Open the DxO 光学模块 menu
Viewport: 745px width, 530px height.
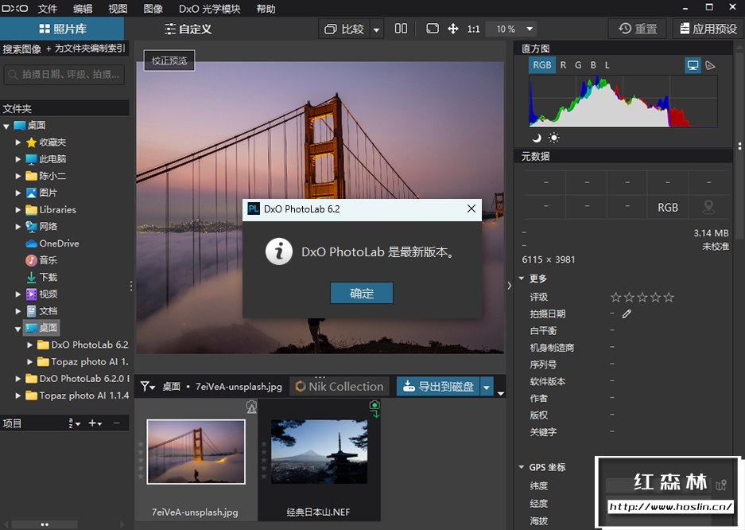point(211,9)
